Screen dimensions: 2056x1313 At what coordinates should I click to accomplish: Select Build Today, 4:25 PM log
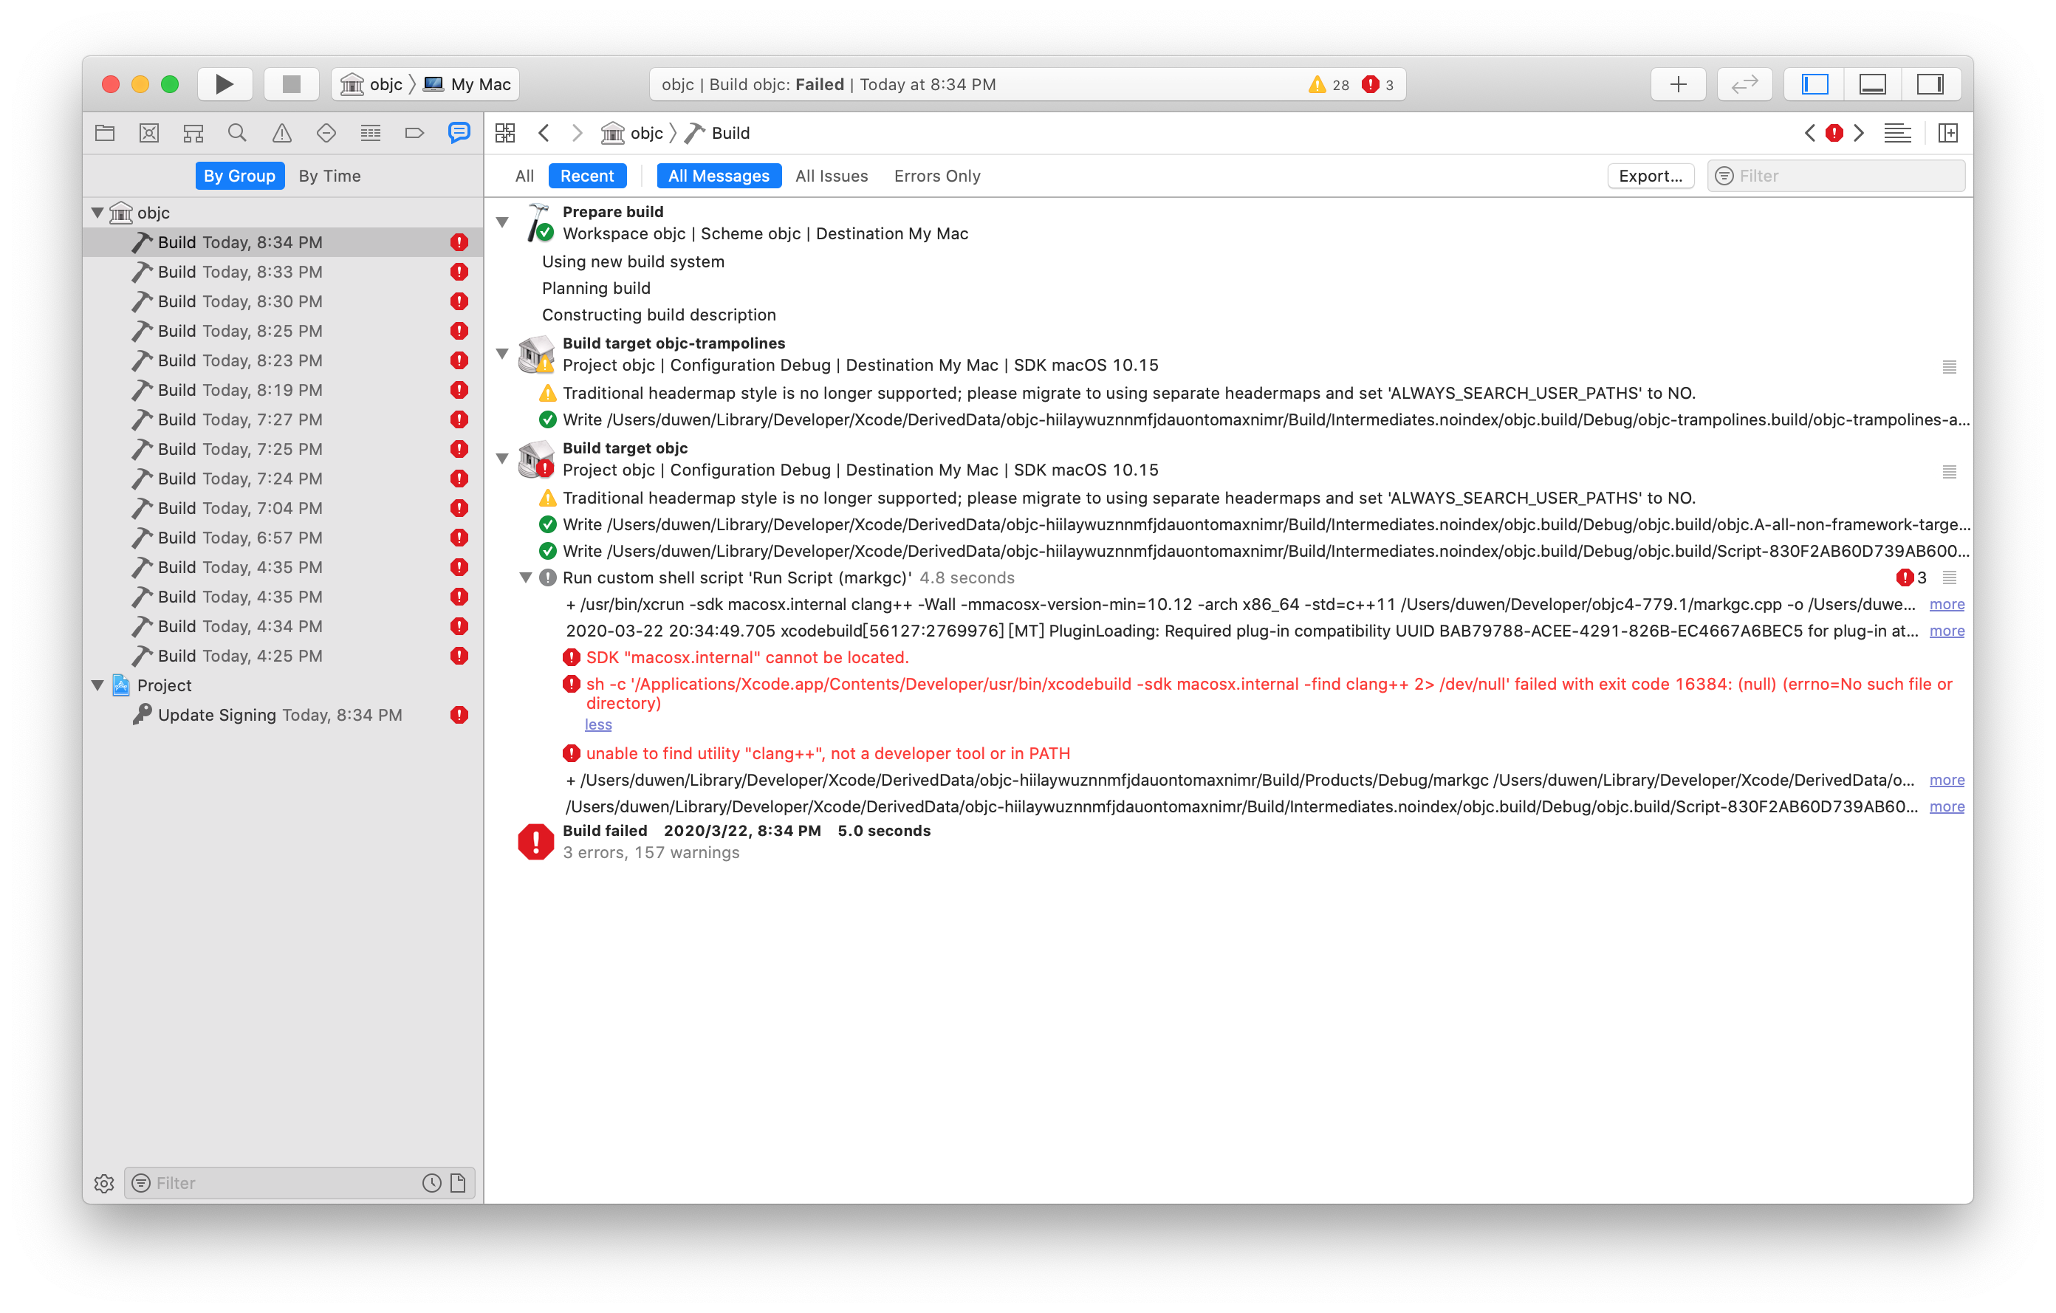coord(284,656)
